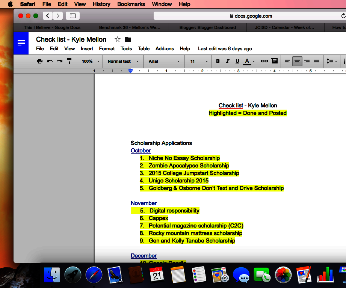This screenshot has width=346, height=288.
Task: Set left text alignment
Action: tap(287, 61)
